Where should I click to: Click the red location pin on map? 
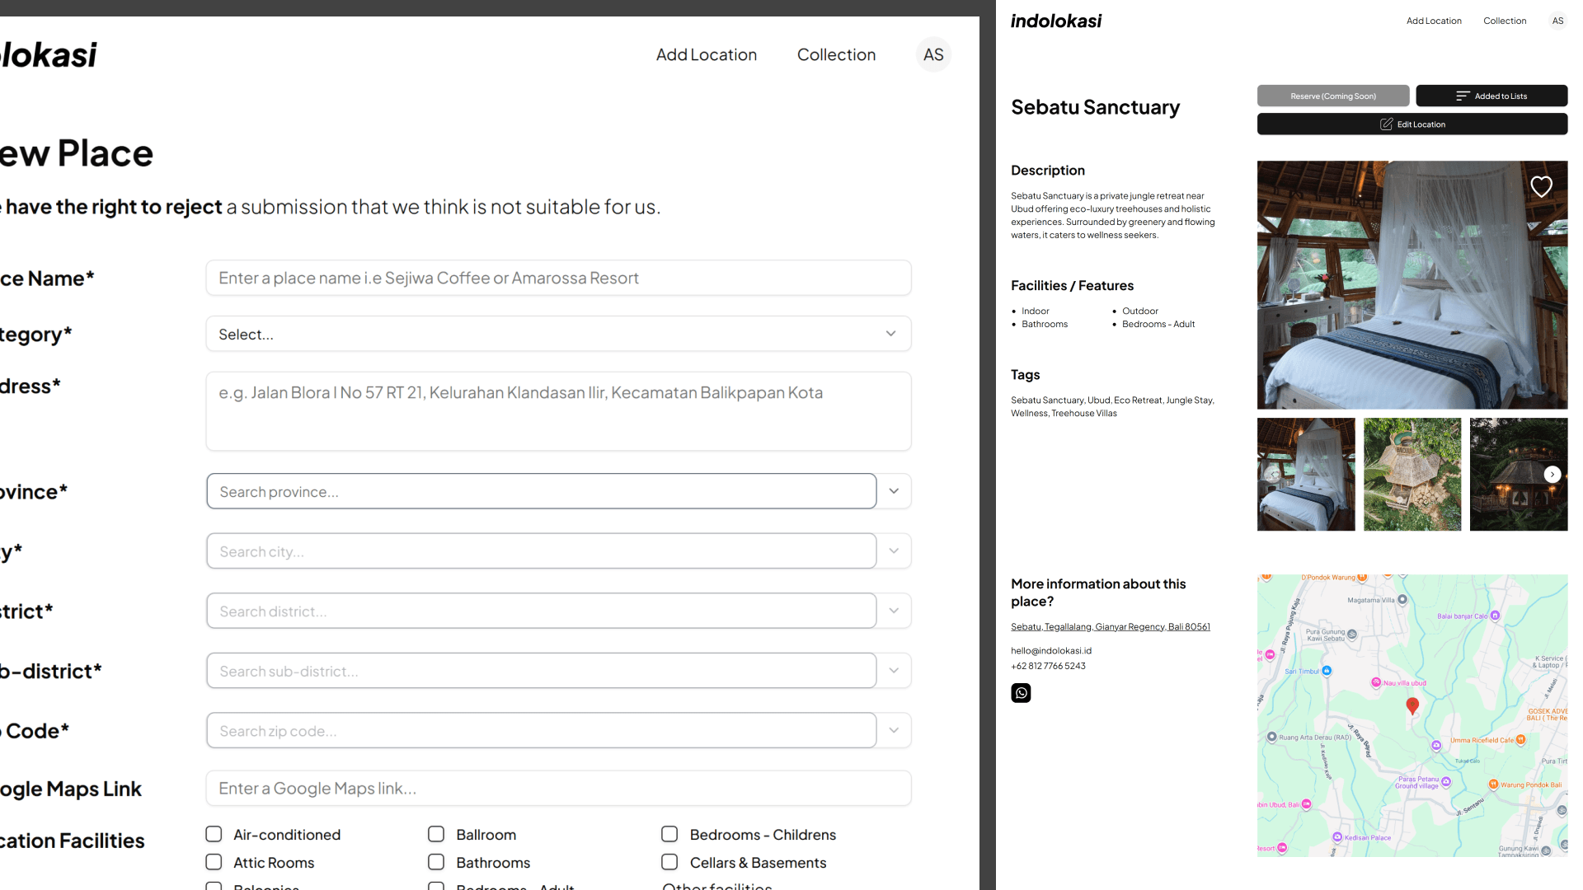(x=1412, y=705)
